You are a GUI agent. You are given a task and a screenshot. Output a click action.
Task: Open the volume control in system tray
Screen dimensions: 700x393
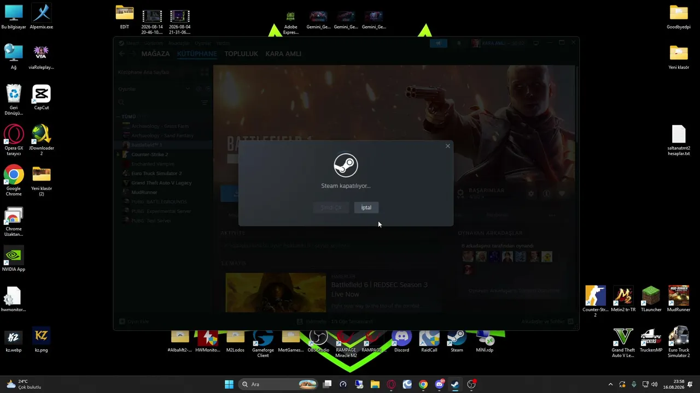[655, 384]
